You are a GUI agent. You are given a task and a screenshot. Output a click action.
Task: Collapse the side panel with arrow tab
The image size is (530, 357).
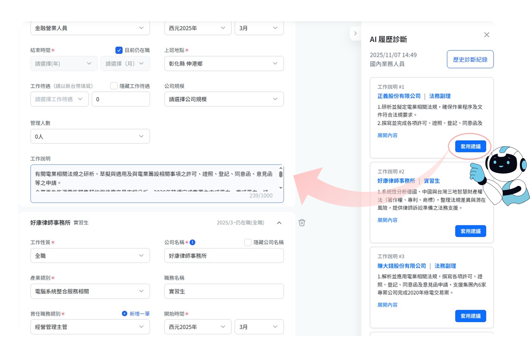[x=355, y=33]
